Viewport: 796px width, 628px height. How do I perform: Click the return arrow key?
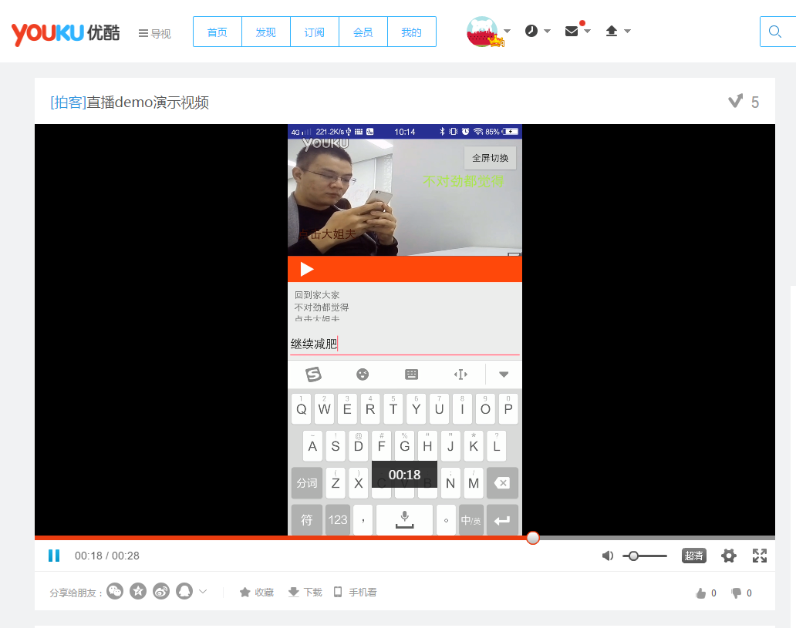click(x=502, y=520)
